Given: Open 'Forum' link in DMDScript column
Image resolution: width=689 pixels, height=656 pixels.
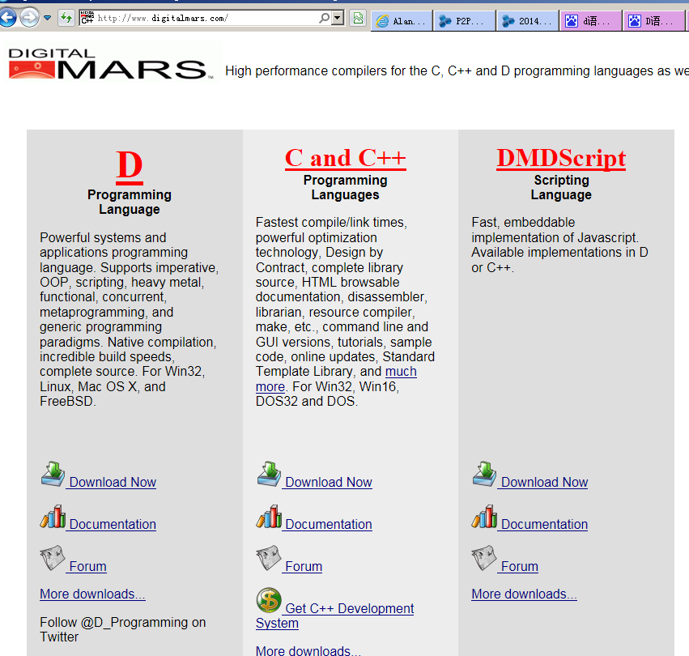Looking at the screenshot, I should (520, 567).
